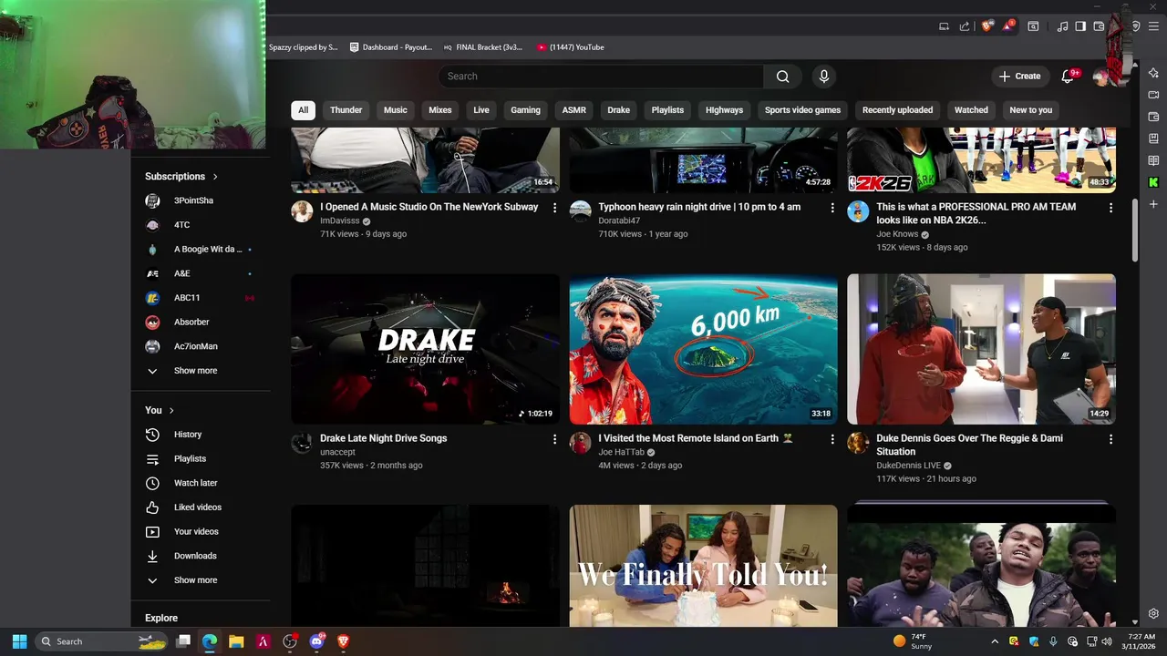Viewport: 1167px width, 656px height.
Task: Show hidden system tray icons chevron
Action: [994, 641]
